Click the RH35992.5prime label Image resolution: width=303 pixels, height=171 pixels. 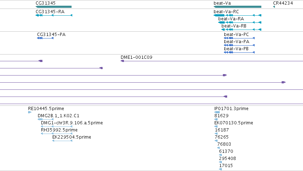(x=59, y=130)
